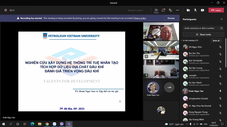227x127 pixels.
Task: Open Microsoft Edge from the taskbar
Action: (x=32, y=124)
